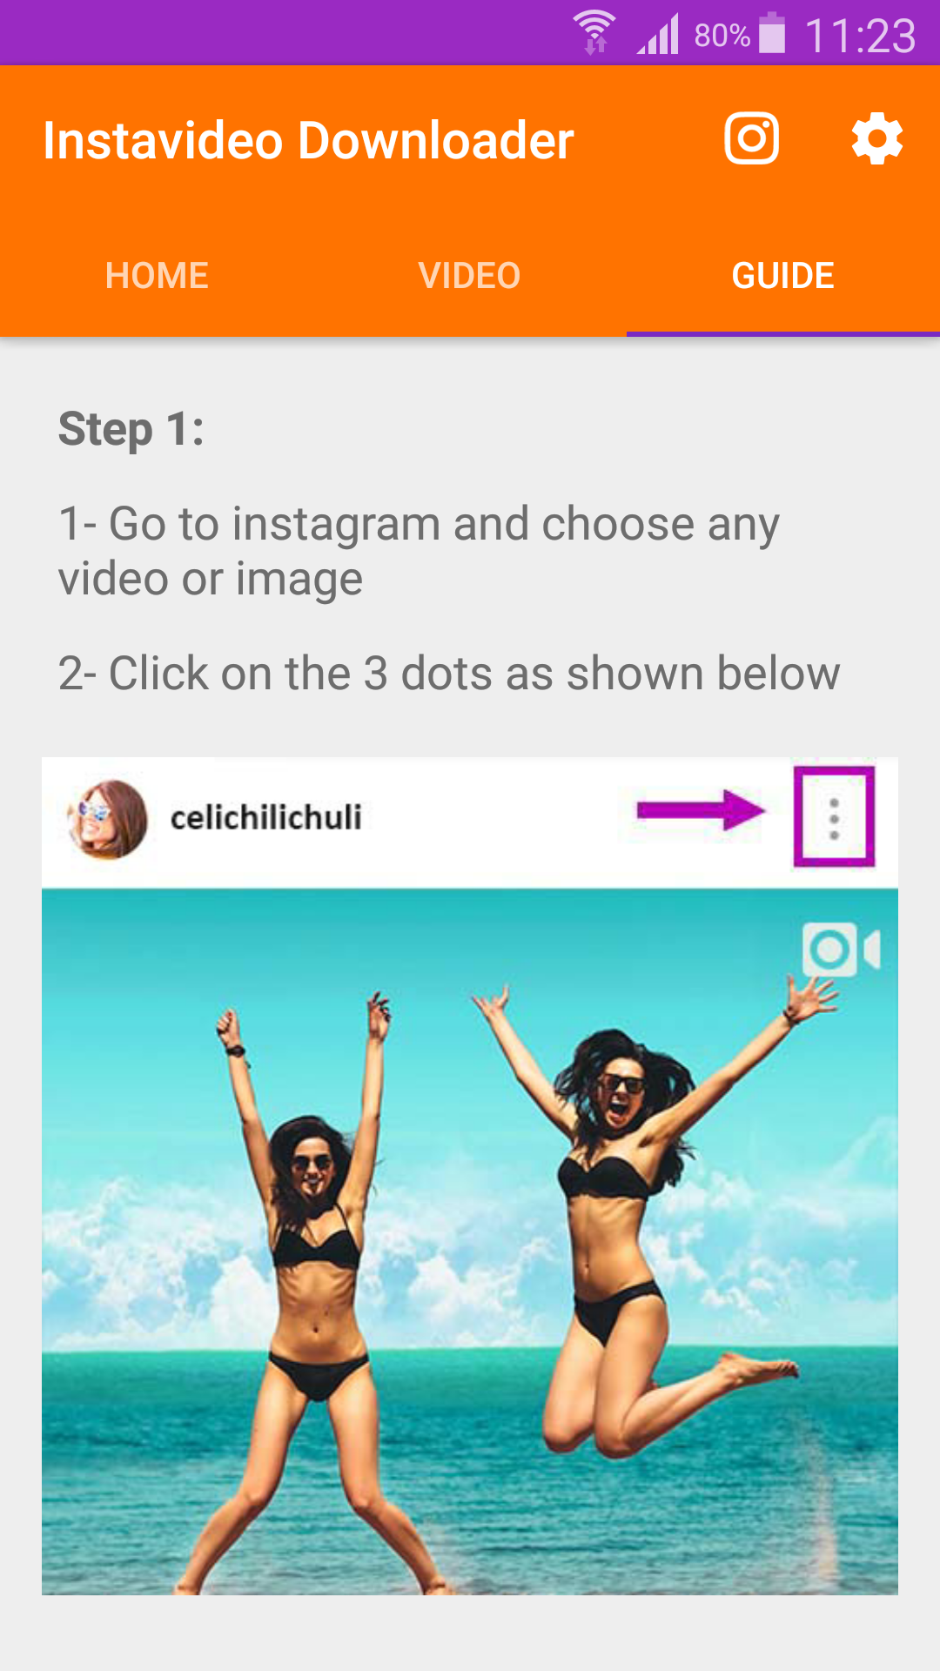Tap the three dots menu in guide image

pos(834,817)
